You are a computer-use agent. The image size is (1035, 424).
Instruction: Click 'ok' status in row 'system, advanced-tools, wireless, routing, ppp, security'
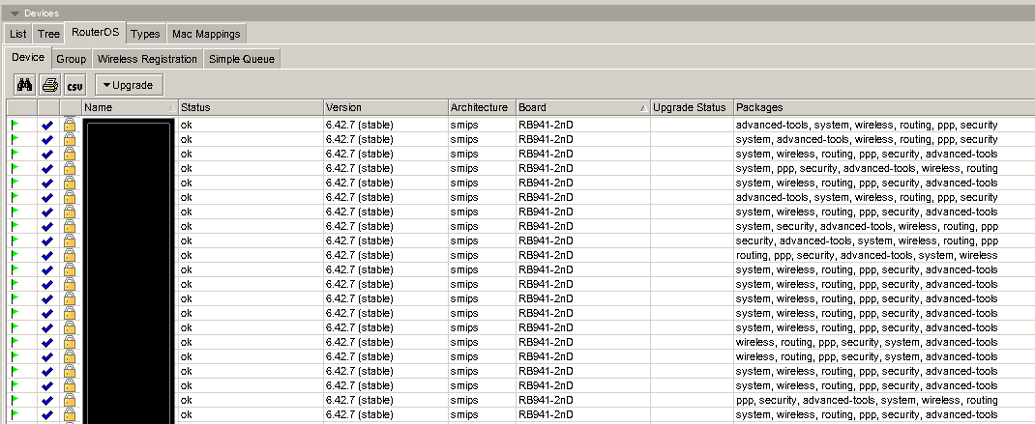pyautogui.click(x=186, y=139)
